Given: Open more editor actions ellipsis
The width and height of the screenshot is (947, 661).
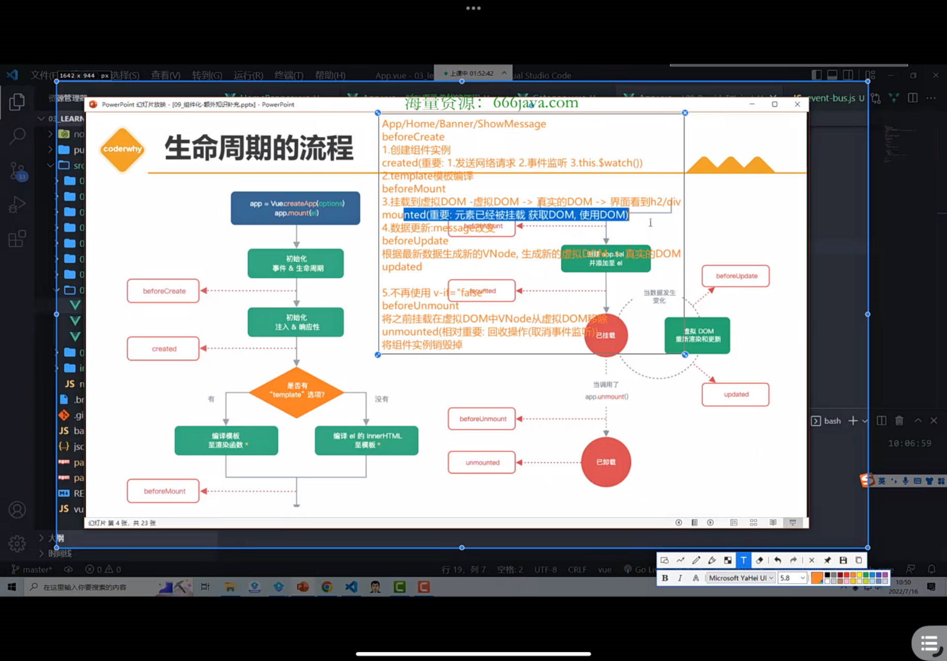Looking at the screenshot, I should coord(931,98).
